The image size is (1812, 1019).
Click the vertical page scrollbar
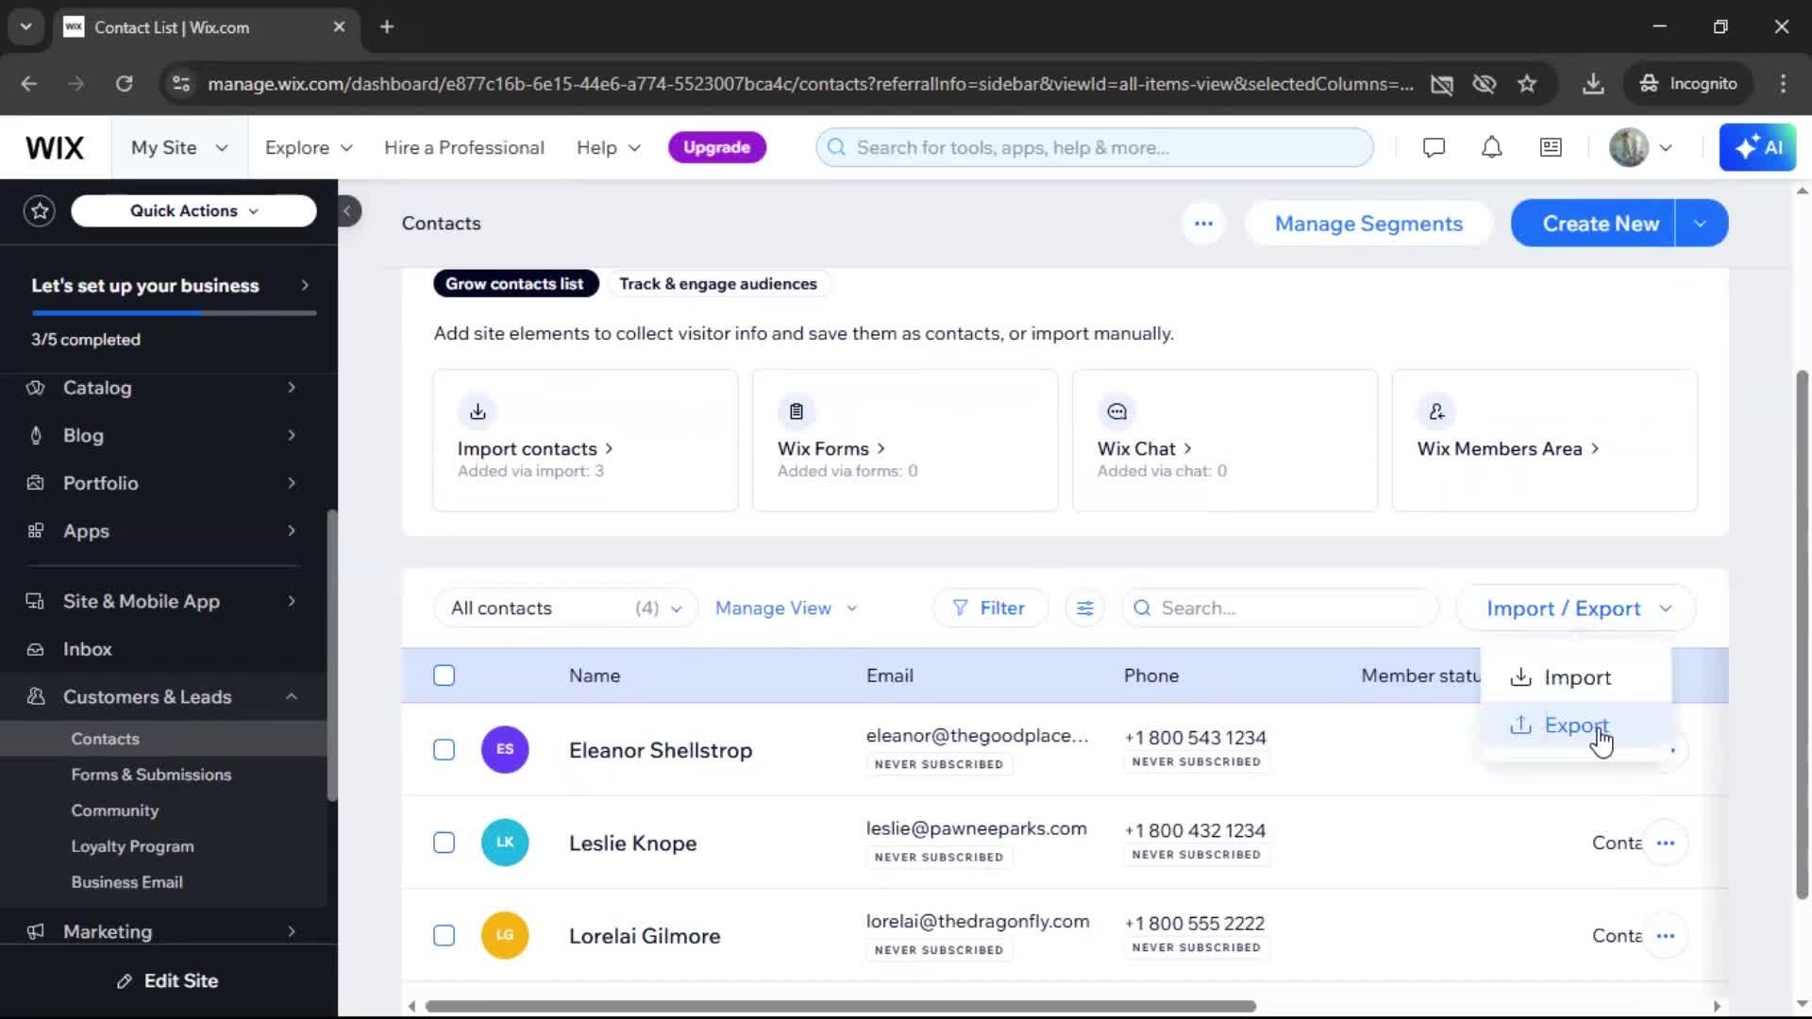[x=1802, y=634]
